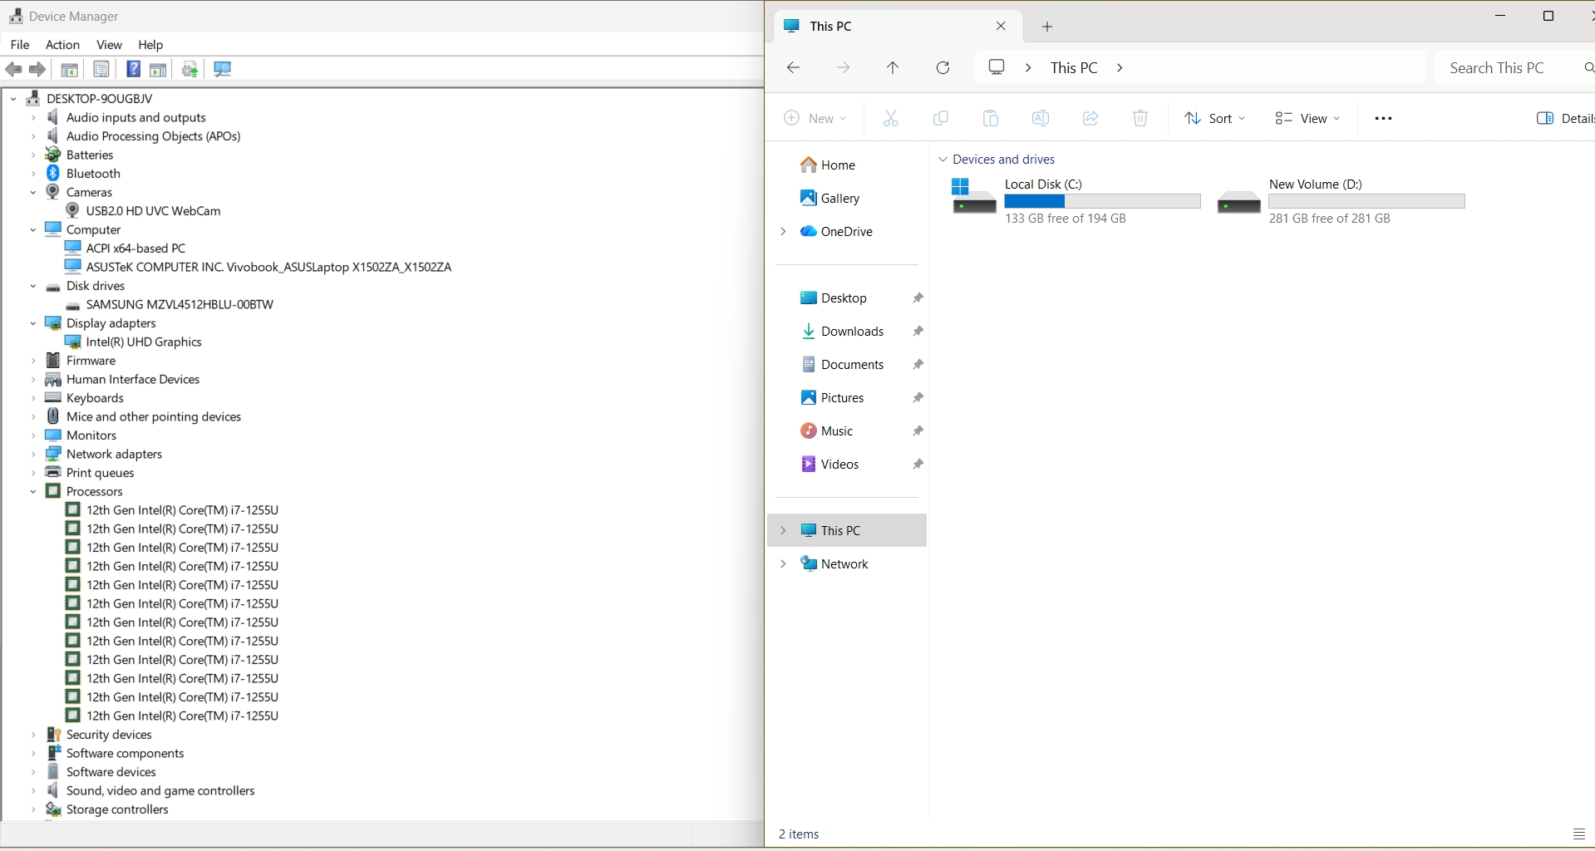Go up one folder level in Explorer
Image resolution: width=1595 pixels, height=851 pixels.
(x=893, y=68)
